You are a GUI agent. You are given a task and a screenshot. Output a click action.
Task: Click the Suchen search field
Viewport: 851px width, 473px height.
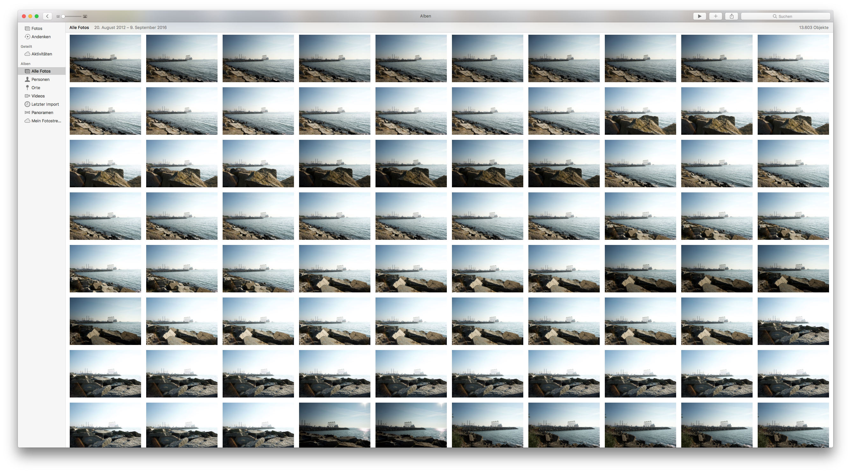point(786,16)
